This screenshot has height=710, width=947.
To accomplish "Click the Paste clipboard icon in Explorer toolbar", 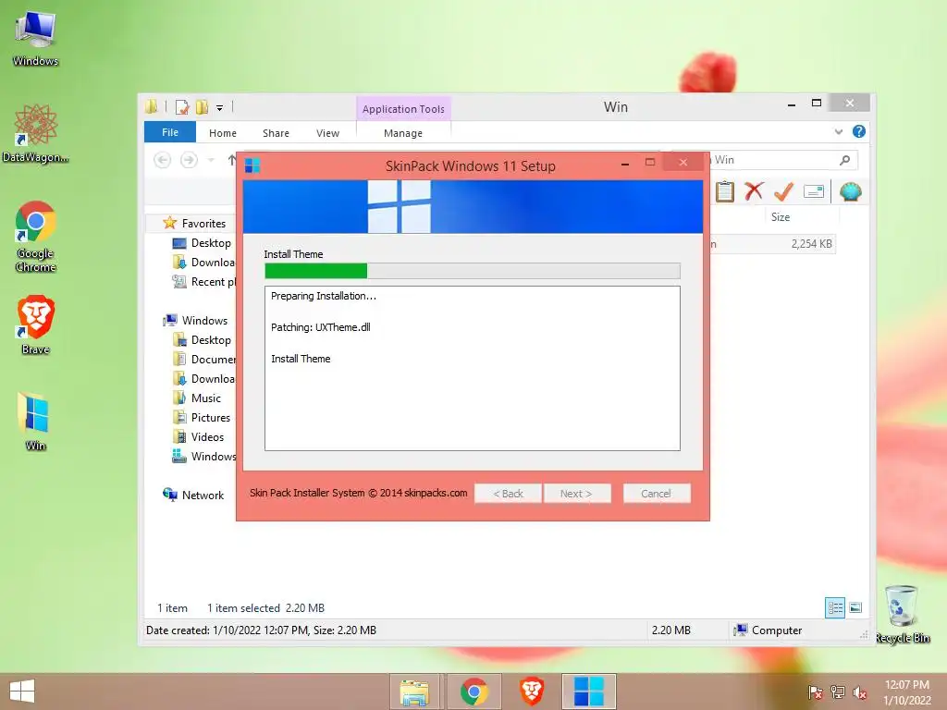I will point(725,191).
